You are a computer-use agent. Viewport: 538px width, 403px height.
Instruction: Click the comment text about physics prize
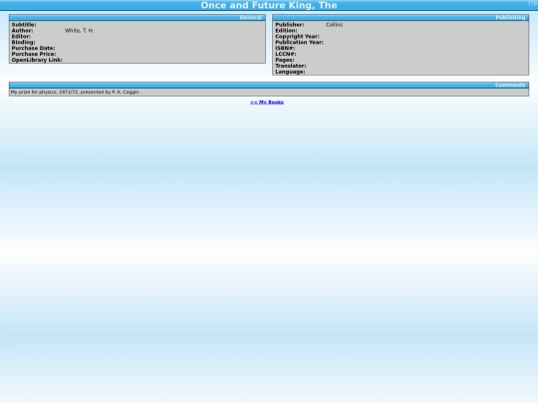pos(75,93)
